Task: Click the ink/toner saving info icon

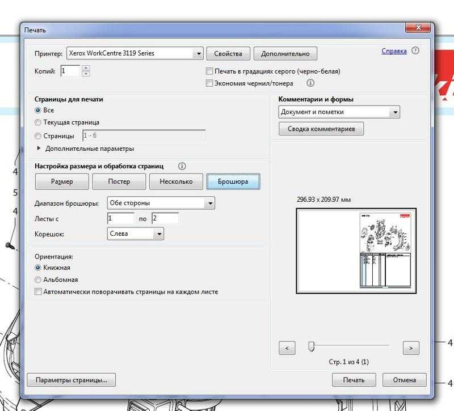Action: click(310, 83)
